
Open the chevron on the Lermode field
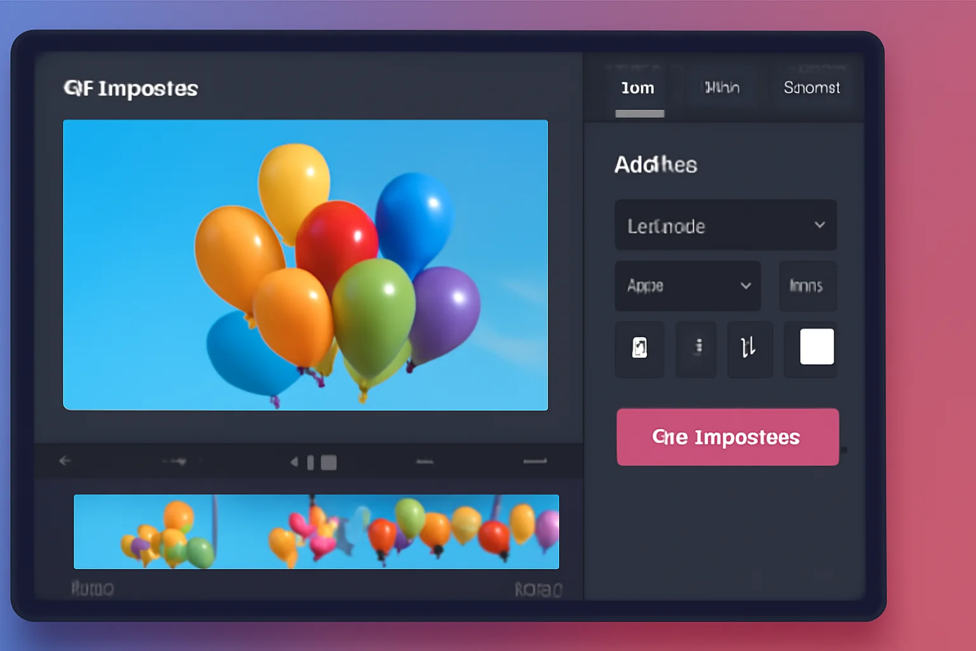click(x=820, y=226)
